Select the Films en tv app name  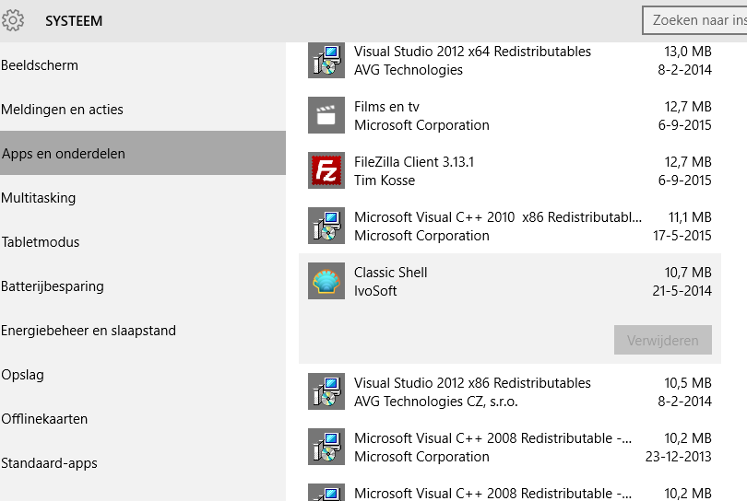click(386, 107)
